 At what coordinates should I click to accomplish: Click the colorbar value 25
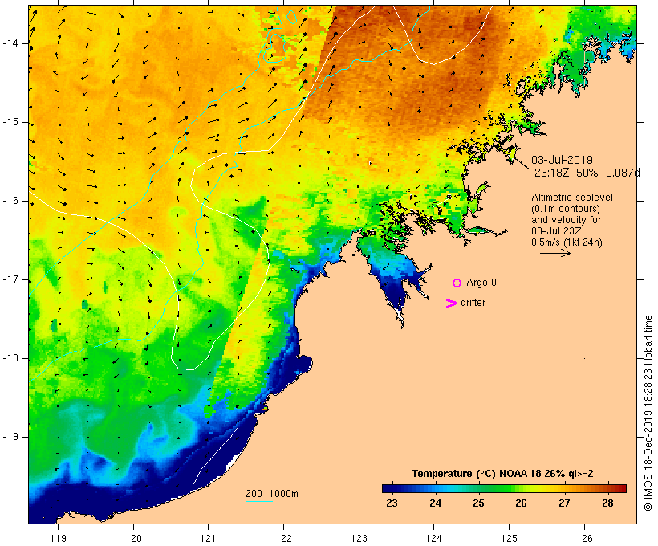tap(478, 503)
